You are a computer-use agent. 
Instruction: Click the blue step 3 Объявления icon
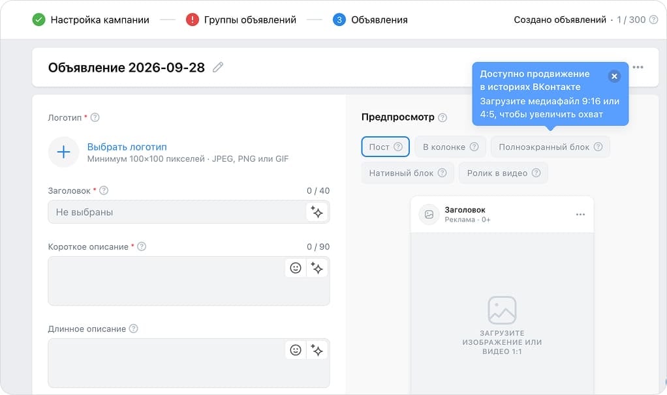click(x=339, y=20)
